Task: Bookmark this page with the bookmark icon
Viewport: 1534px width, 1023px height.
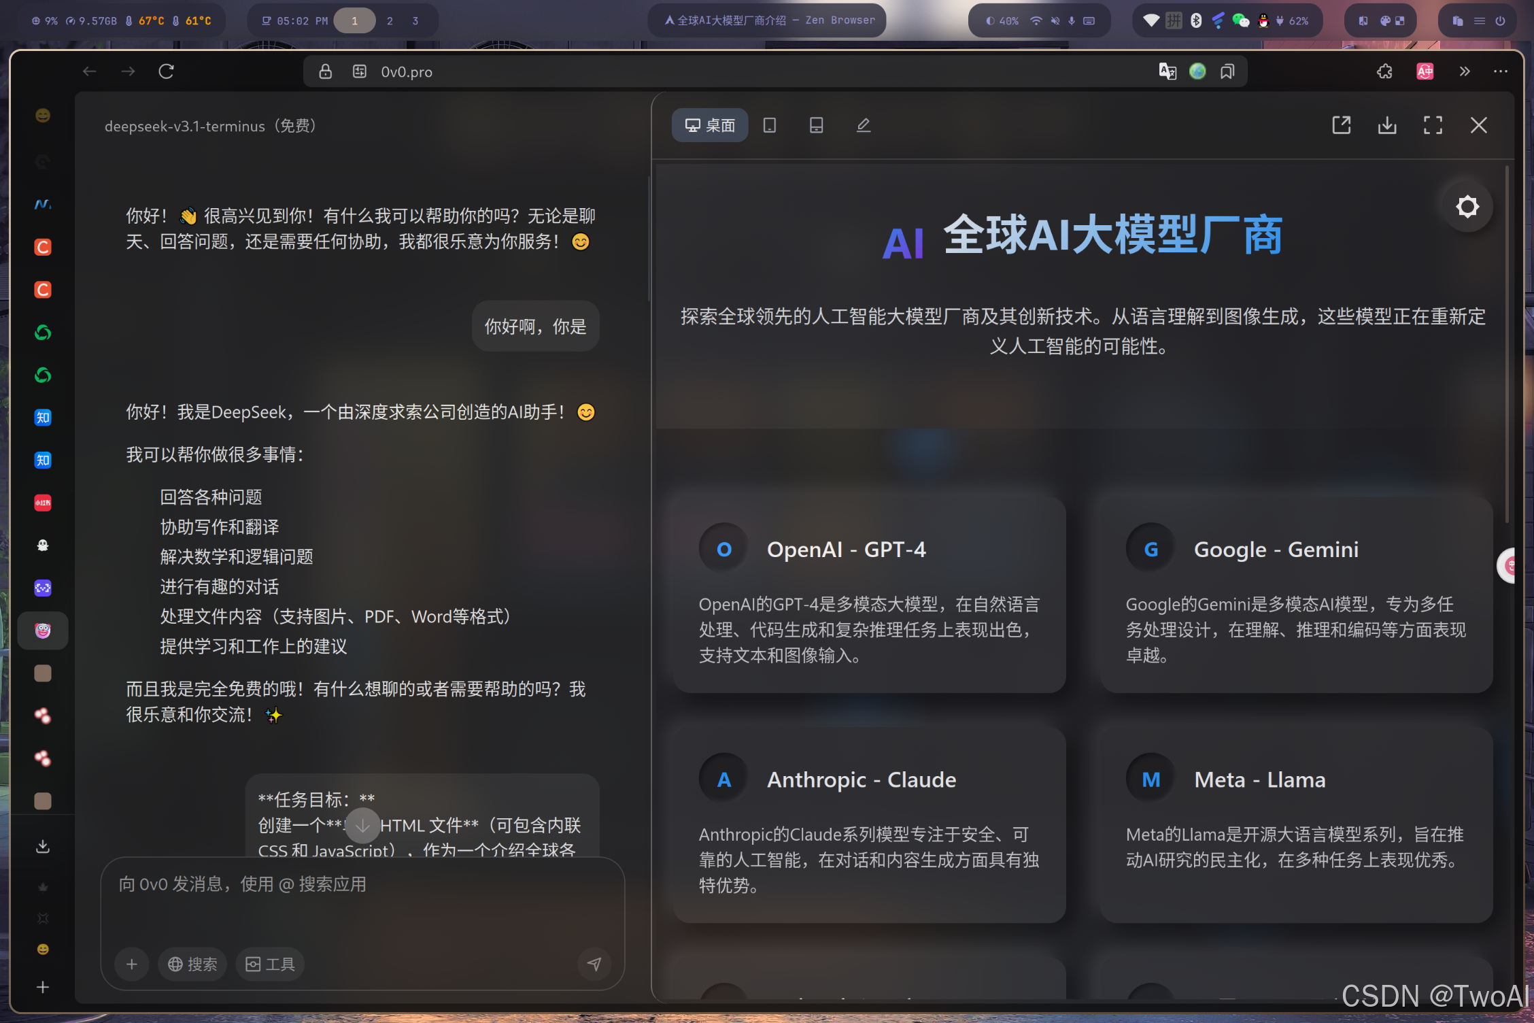Action: tap(1227, 71)
